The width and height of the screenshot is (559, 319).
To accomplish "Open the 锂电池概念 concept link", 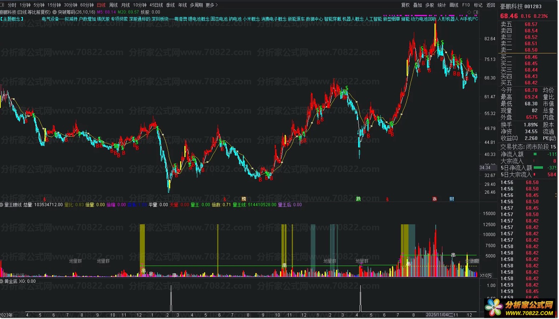I will tap(199, 19).
